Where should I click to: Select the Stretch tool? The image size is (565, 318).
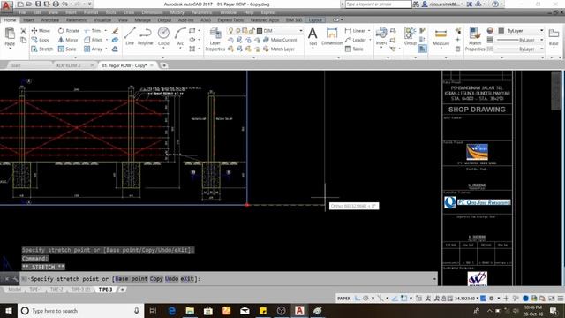[42, 49]
